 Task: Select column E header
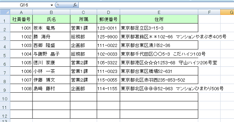[159, 12]
